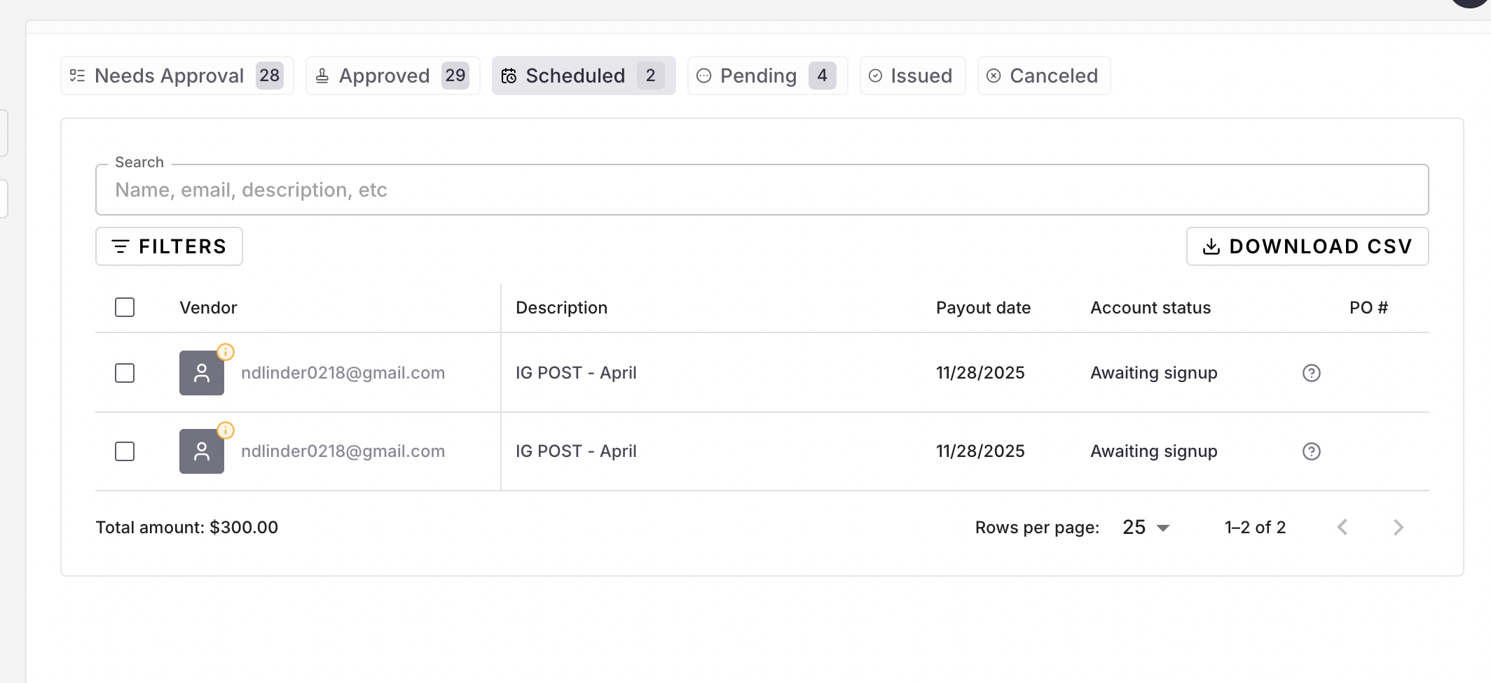Check the first IG POST - April row
Image resolution: width=1491 pixels, height=683 pixels.
pos(125,373)
